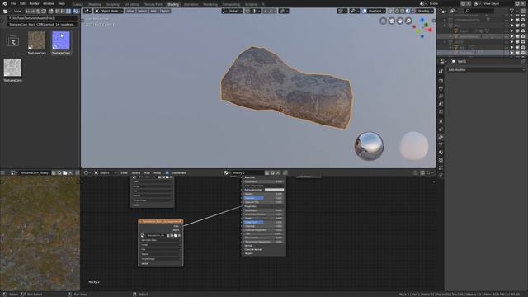Toggle X-ray view in viewport header
The width and height of the screenshot is (528, 297).
tap(390, 11)
